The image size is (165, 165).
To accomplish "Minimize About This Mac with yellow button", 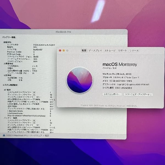I will point(64,51).
